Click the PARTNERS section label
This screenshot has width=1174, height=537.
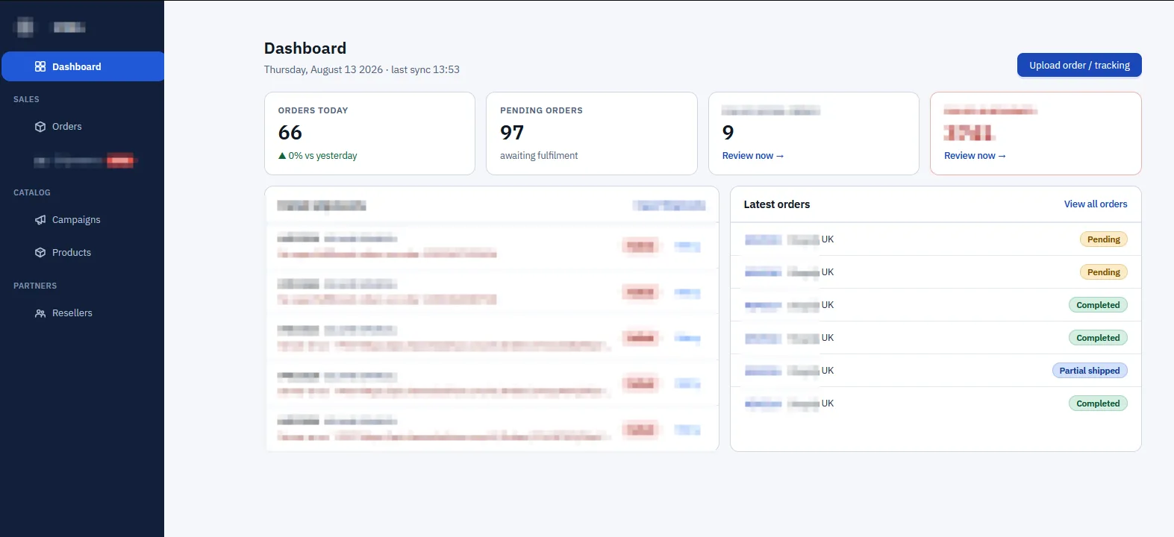pyautogui.click(x=35, y=286)
